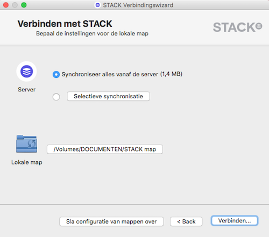The image size is (269, 237).
Task: Click 'Sla configuratie van mappen over'
Action: click(111, 221)
